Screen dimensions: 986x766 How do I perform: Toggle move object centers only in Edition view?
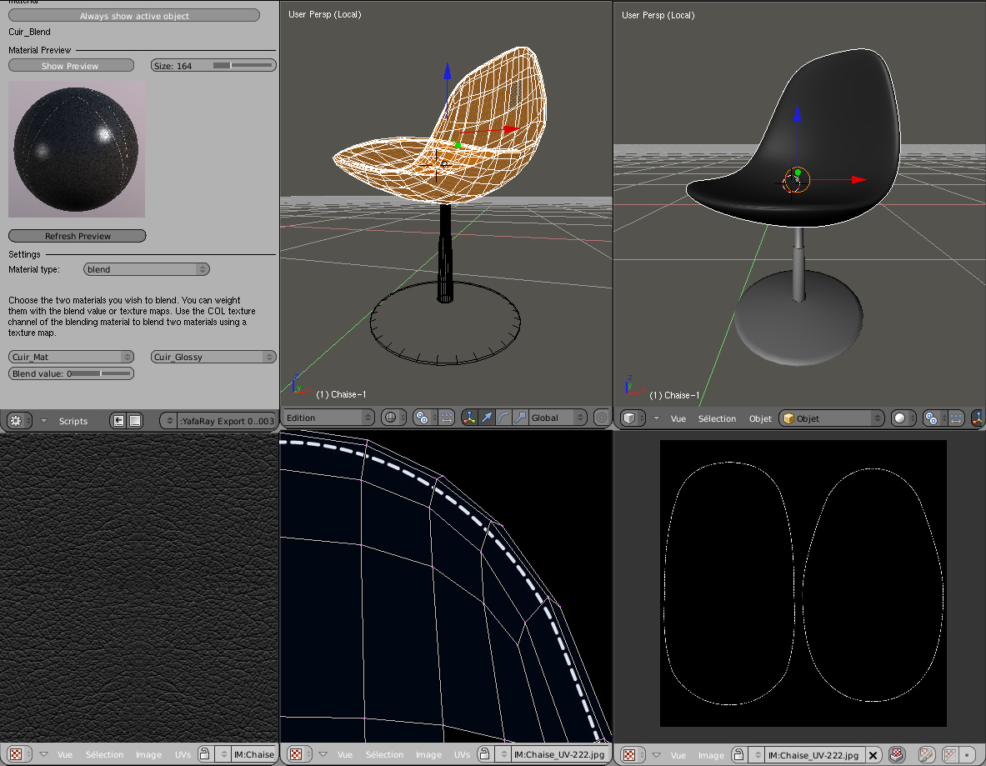(447, 418)
